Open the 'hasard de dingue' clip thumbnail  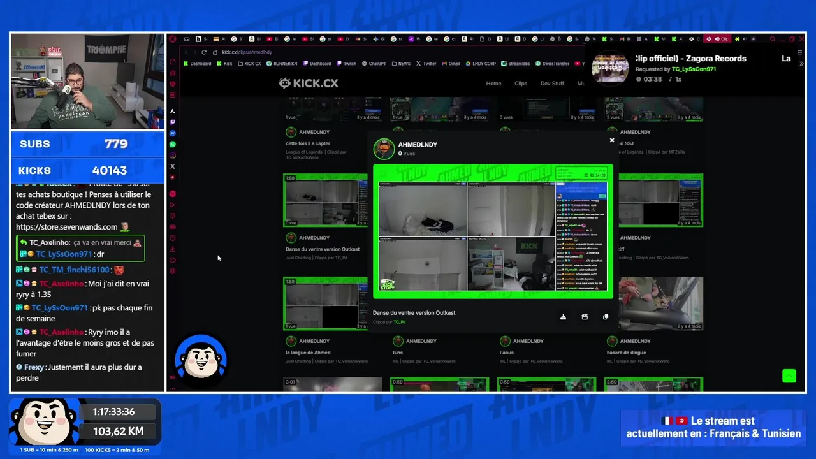coord(661,303)
